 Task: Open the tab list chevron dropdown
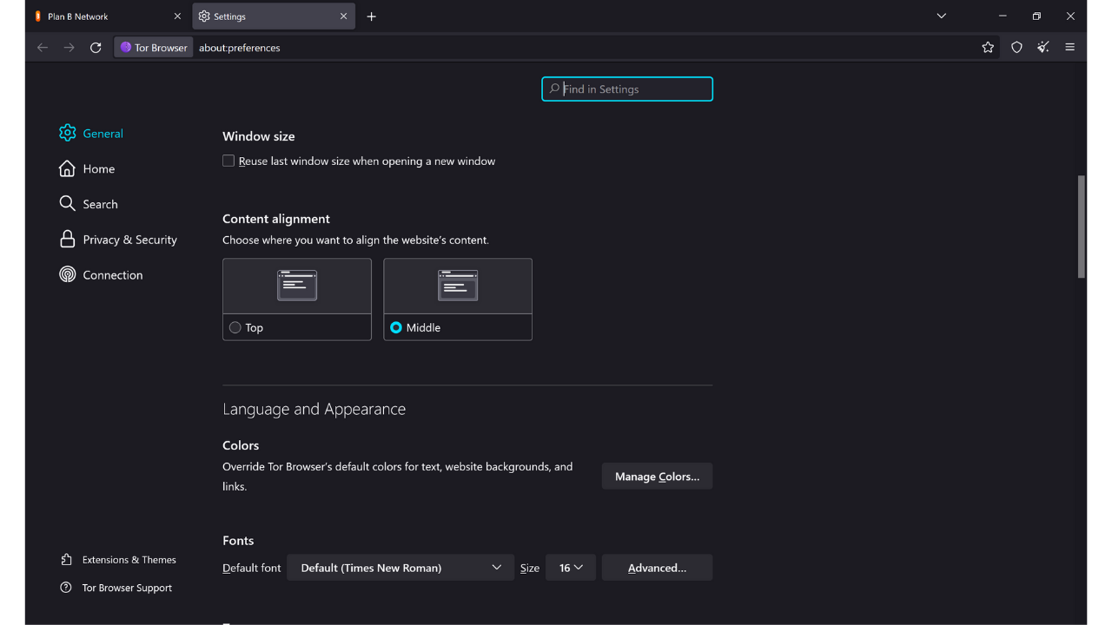point(941,16)
